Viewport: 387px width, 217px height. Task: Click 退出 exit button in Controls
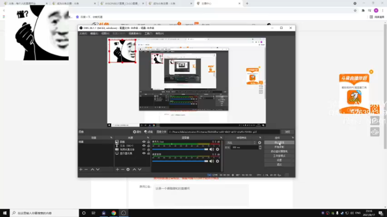pyautogui.click(x=279, y=164)
